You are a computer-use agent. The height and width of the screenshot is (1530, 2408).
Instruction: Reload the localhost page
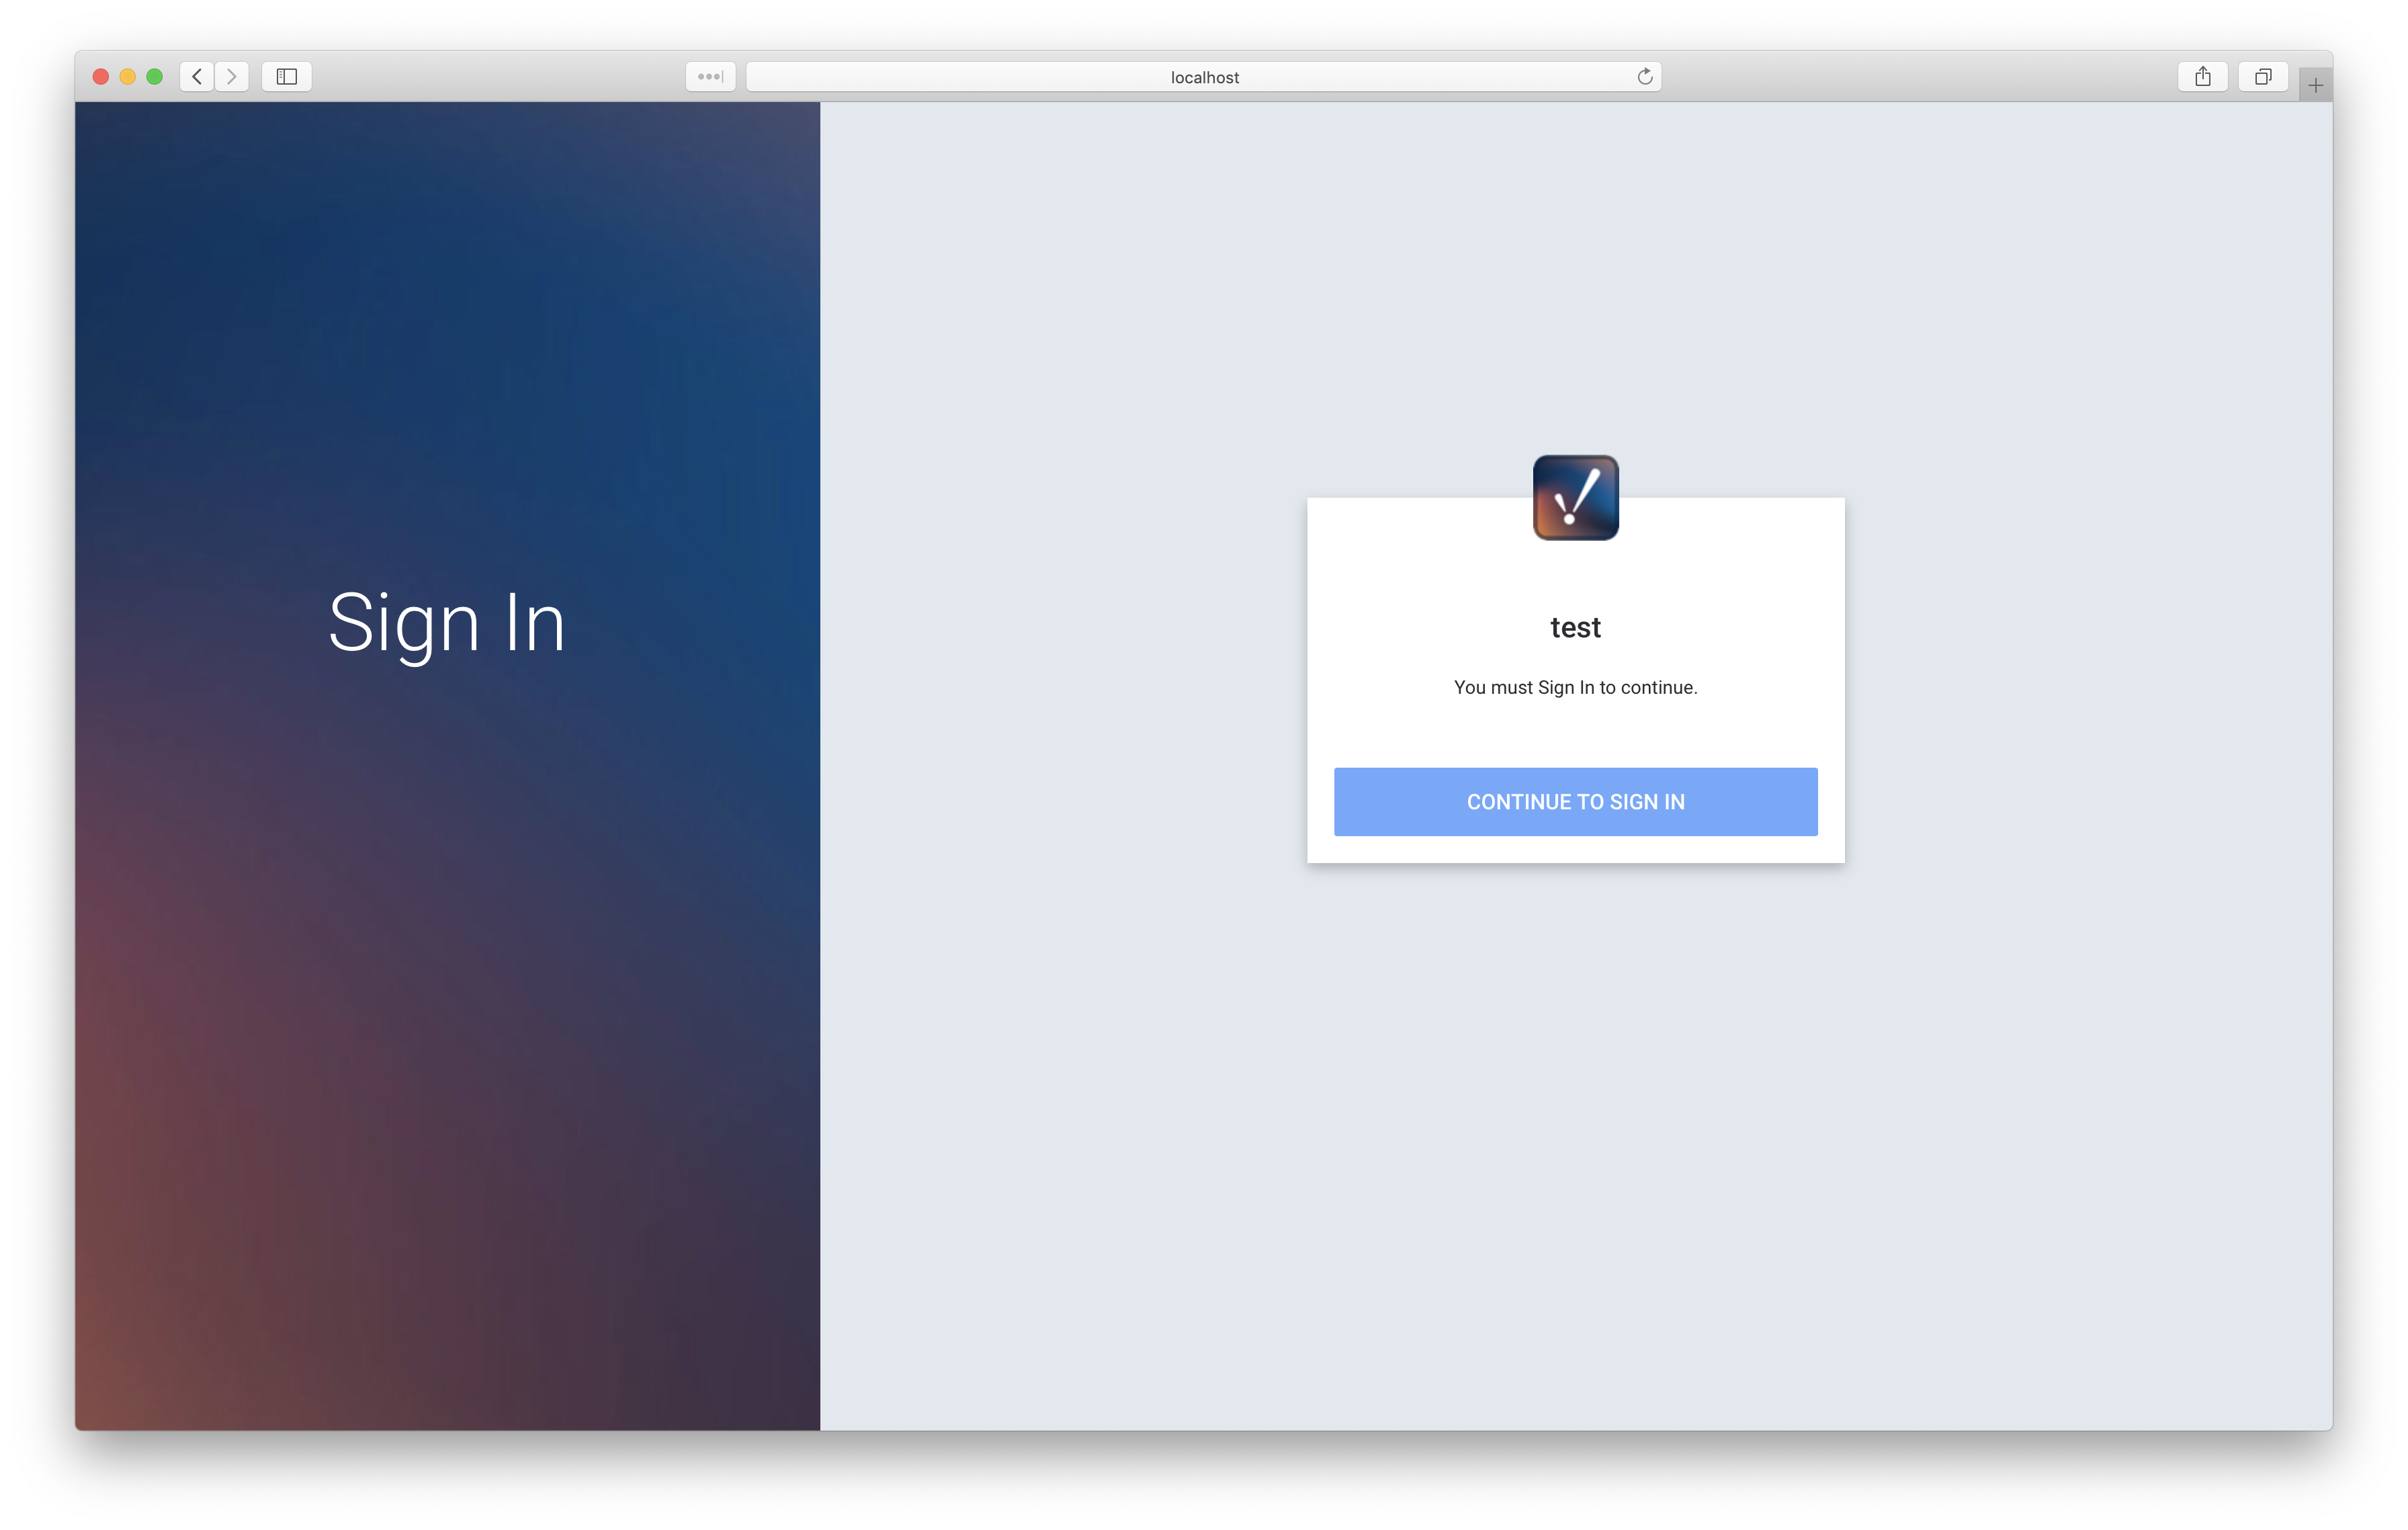click(1644, 77)
